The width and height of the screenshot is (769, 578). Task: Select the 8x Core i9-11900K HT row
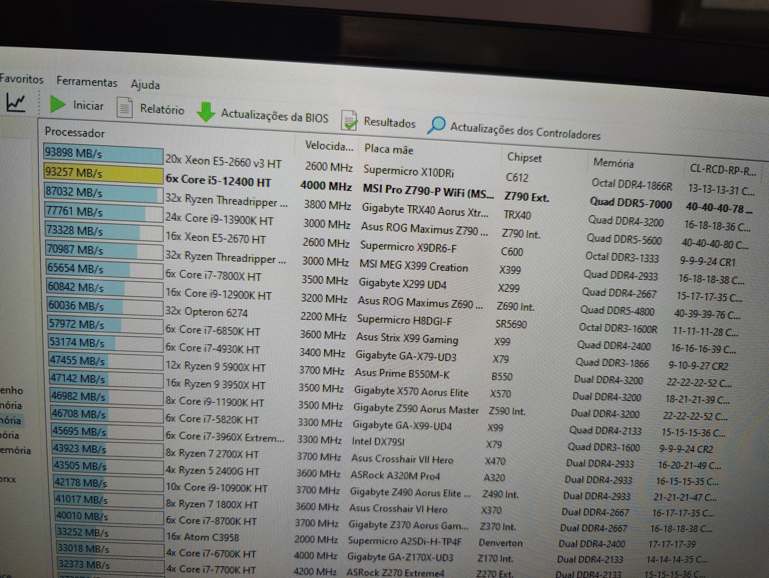[x=215, y=402]
